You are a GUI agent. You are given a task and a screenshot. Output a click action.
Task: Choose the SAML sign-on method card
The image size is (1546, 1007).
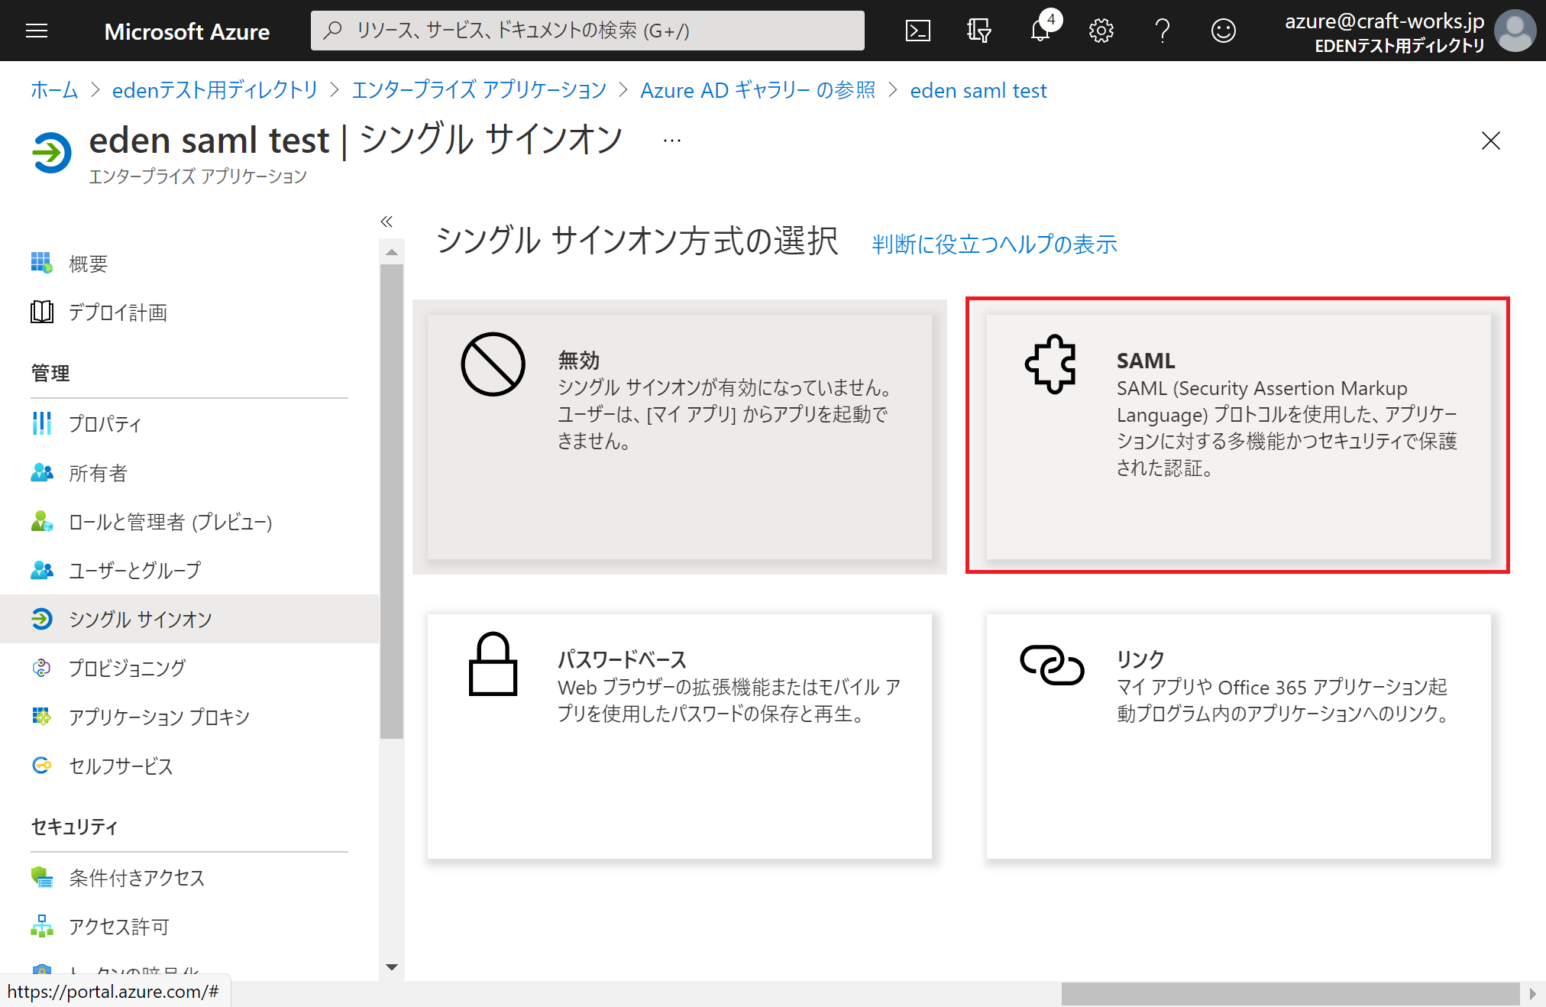pyautogui.click(x=1238, y=436)
